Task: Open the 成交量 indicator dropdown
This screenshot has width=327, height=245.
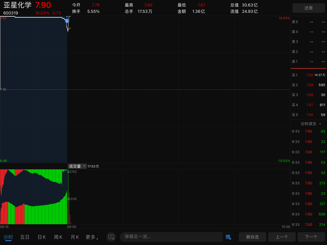Action: (x=77, y=166)
